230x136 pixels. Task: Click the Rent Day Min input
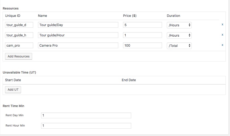point(86,115)
